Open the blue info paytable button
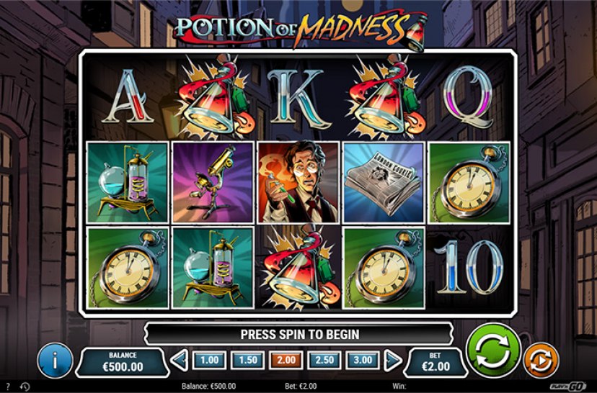This screenshot has height=393, width=597. click(x=56, y=361)
